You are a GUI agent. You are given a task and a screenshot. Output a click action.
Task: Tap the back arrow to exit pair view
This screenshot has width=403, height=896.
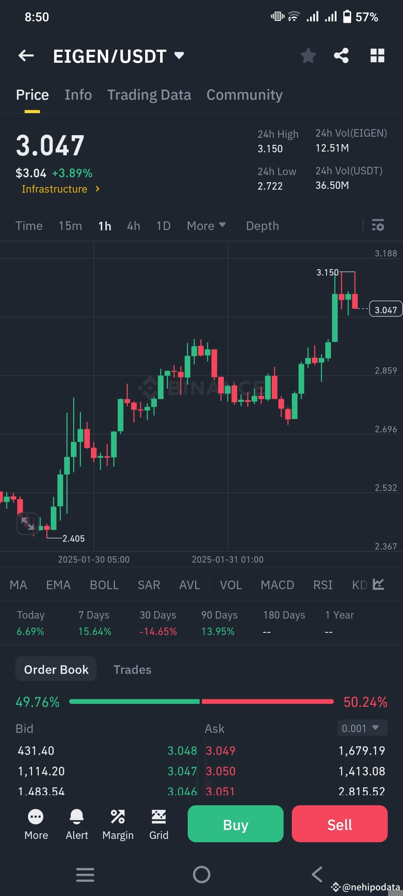[x=25, y=55]
